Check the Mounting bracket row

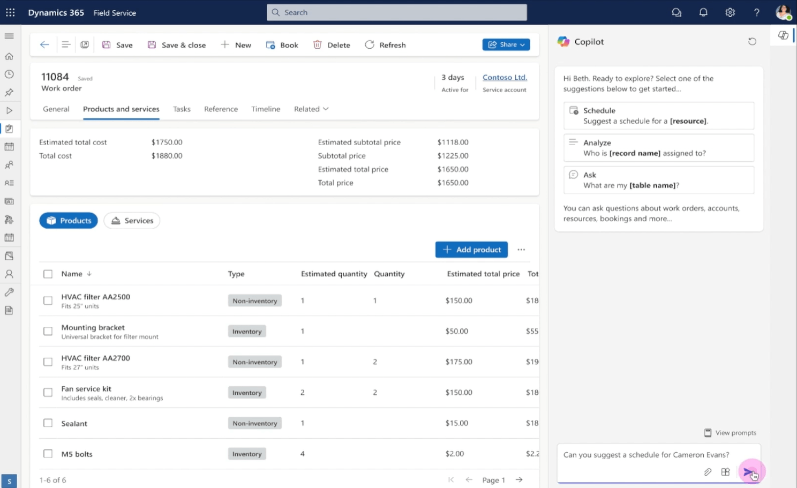tap(48, 331)
